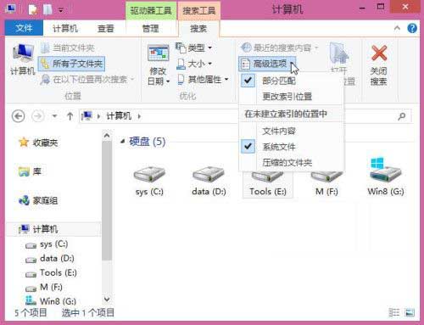Image resolution: width=424 pixels, height=325 pixels.
Task: Toggle 系统文件 search option
Action: 291,147
